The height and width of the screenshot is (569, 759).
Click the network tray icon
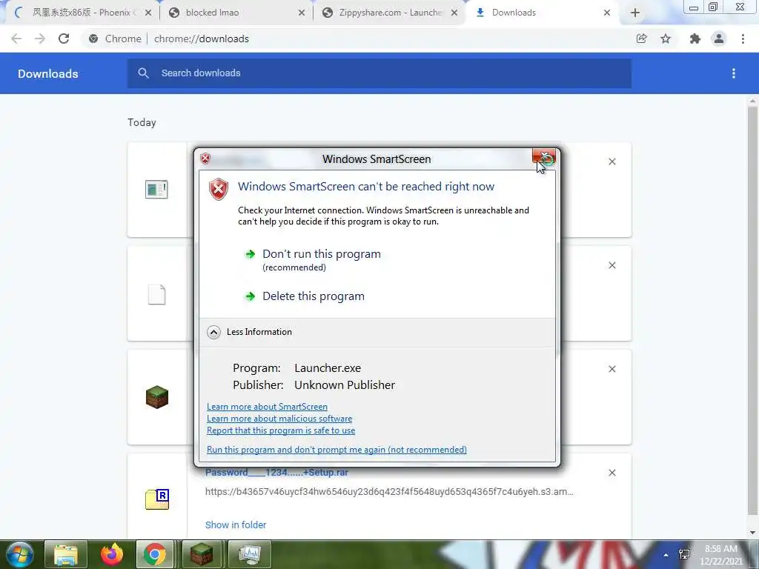click(x=684, y=554)
